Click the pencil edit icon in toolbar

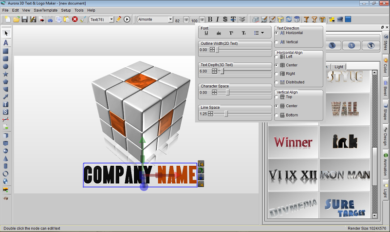[x=119, y=19]
